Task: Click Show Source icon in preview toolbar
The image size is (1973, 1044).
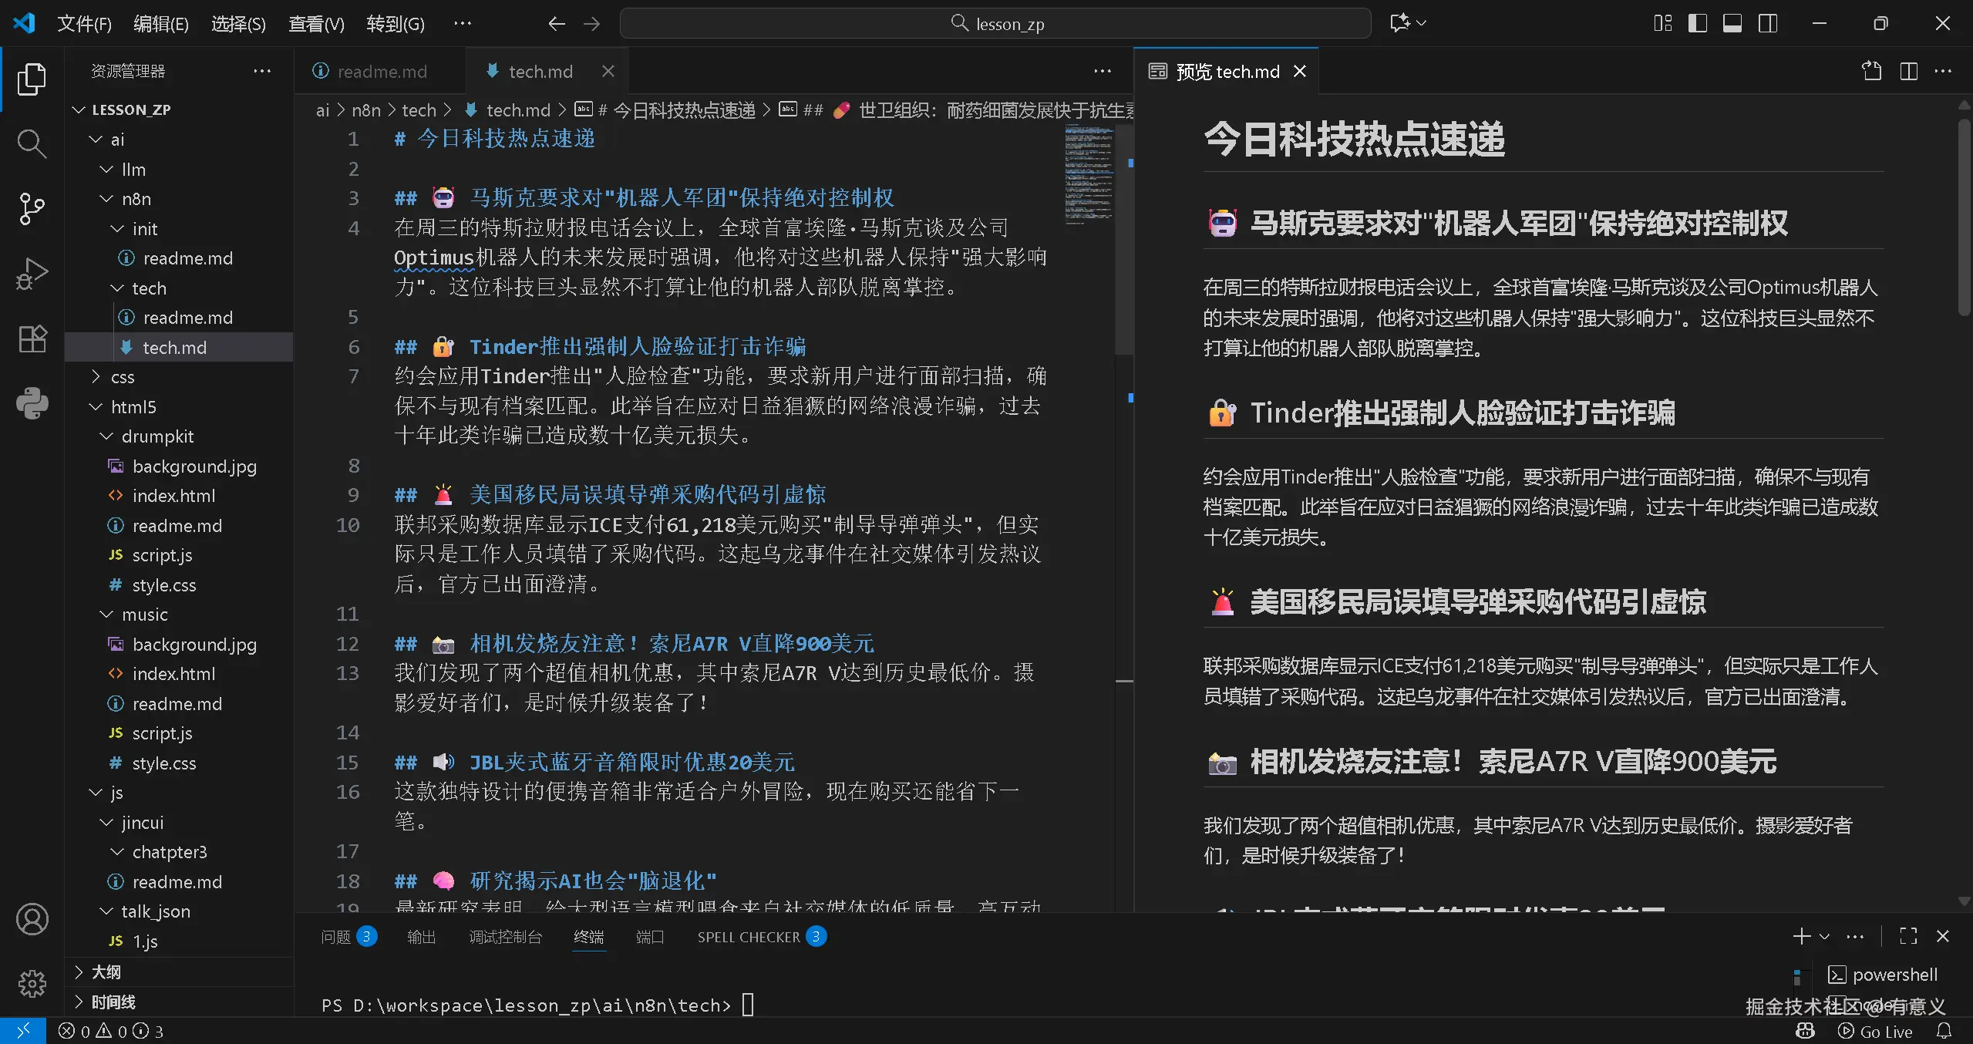Action: tap(1871, 71)
